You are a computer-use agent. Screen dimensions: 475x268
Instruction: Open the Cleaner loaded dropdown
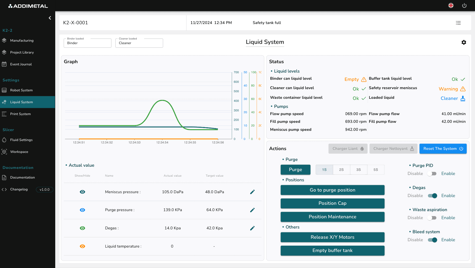(139, 43)
